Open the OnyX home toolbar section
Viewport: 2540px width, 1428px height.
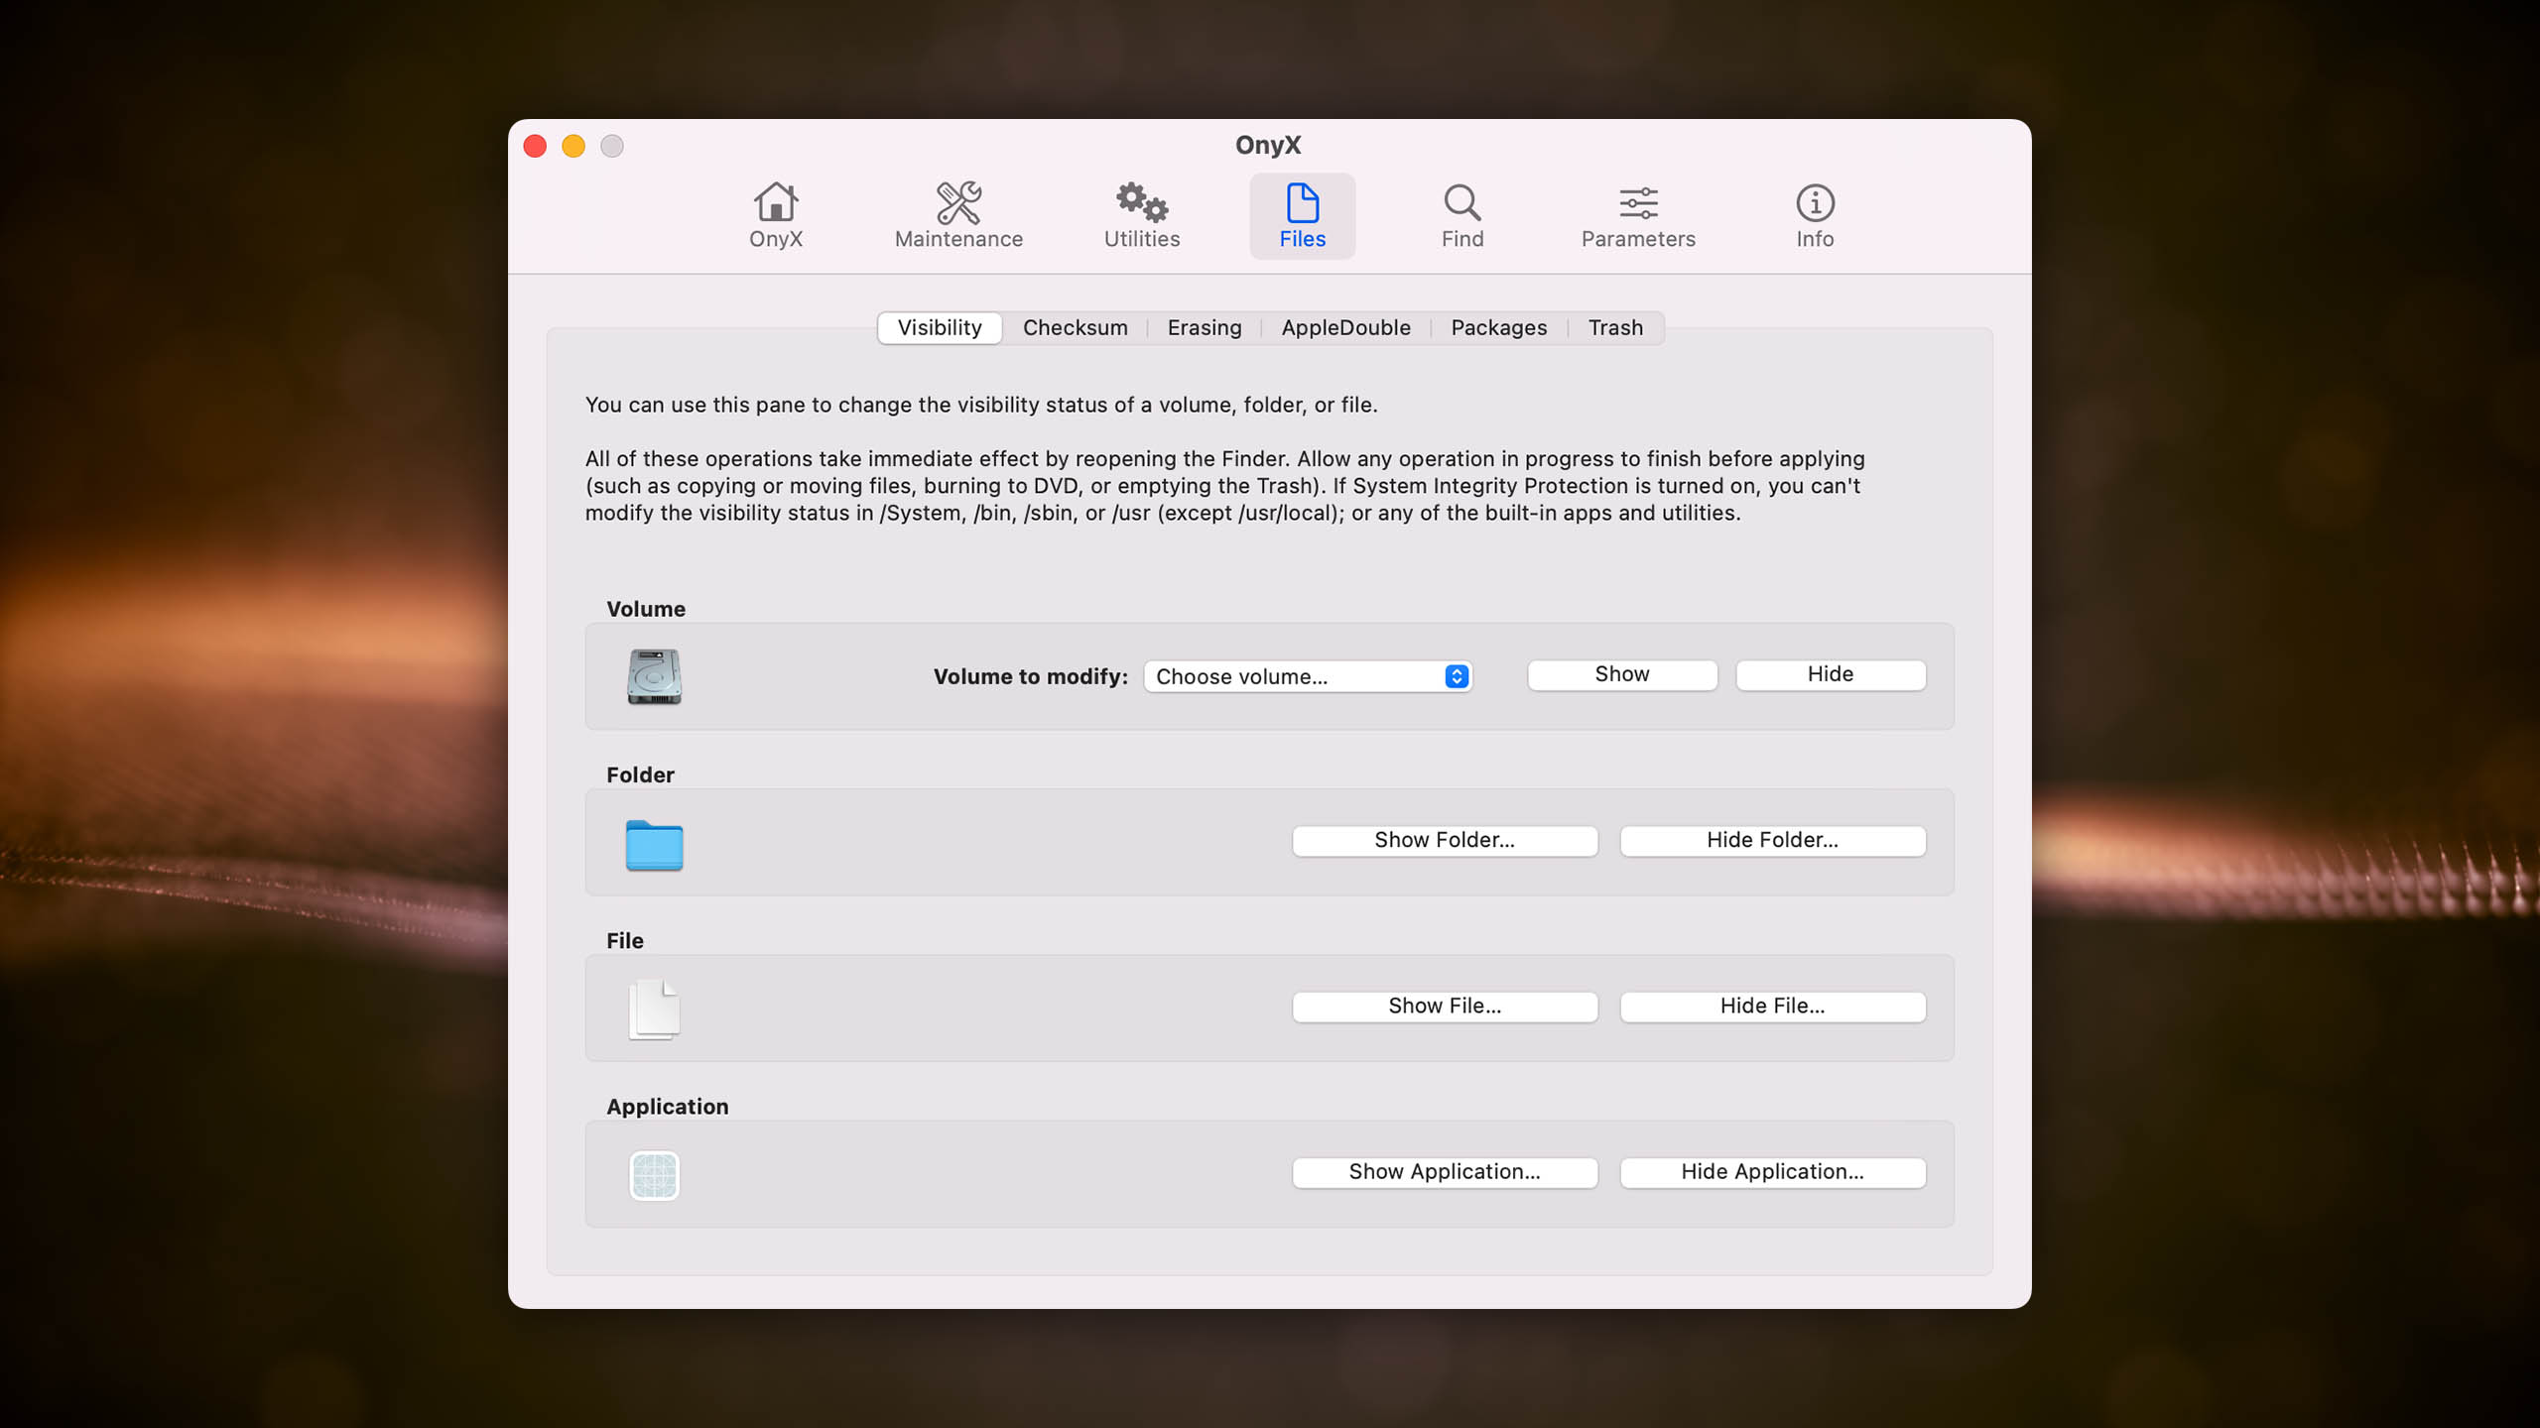pos(775,216)
